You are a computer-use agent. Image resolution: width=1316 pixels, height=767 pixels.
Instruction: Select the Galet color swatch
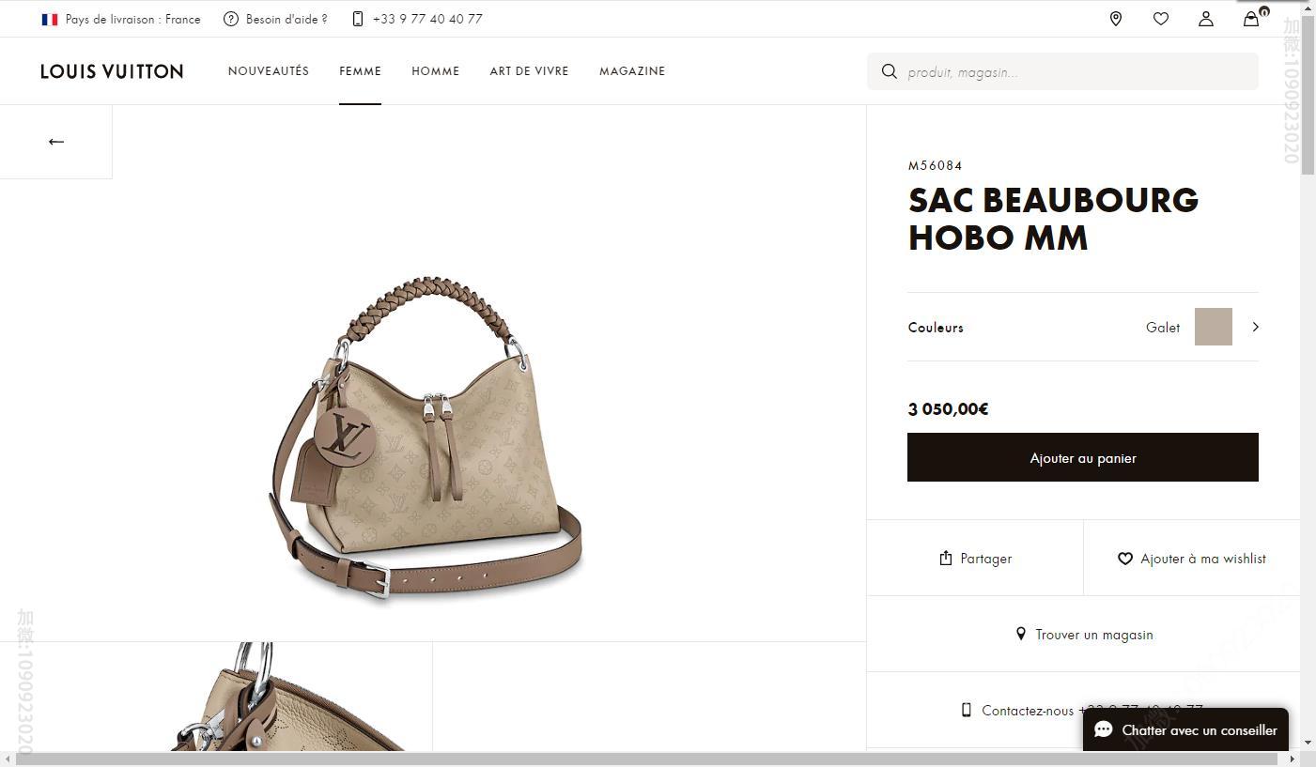pyautogui.click(x=1213, y=327)
